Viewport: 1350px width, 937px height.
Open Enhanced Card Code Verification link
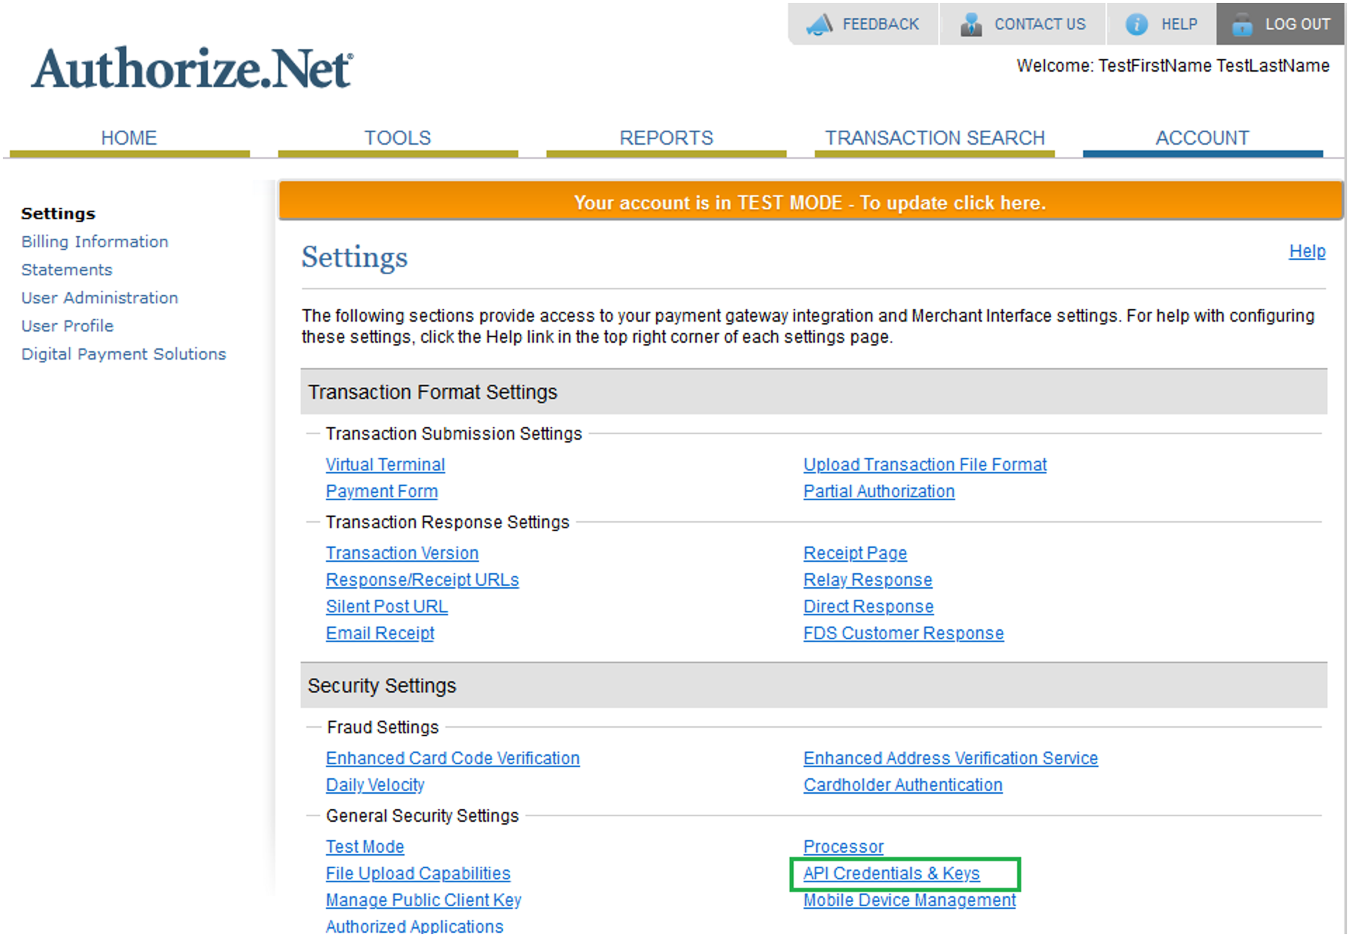452,759
